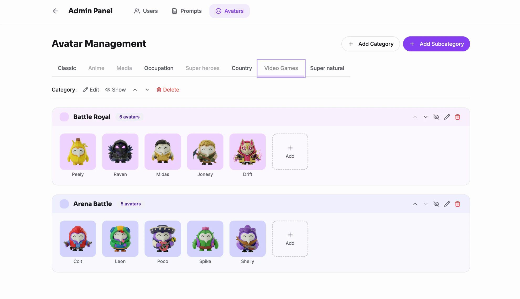Add an avatar to Battle Royal

[290, 152]
